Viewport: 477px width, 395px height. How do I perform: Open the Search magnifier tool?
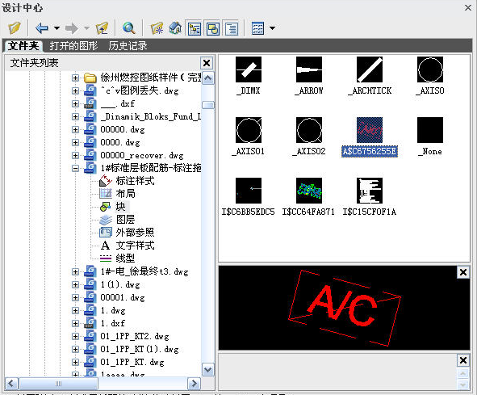[128, 28]
